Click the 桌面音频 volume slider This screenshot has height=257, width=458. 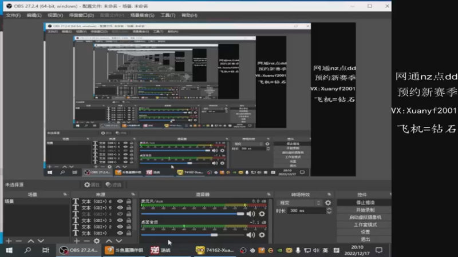(192, 235)
